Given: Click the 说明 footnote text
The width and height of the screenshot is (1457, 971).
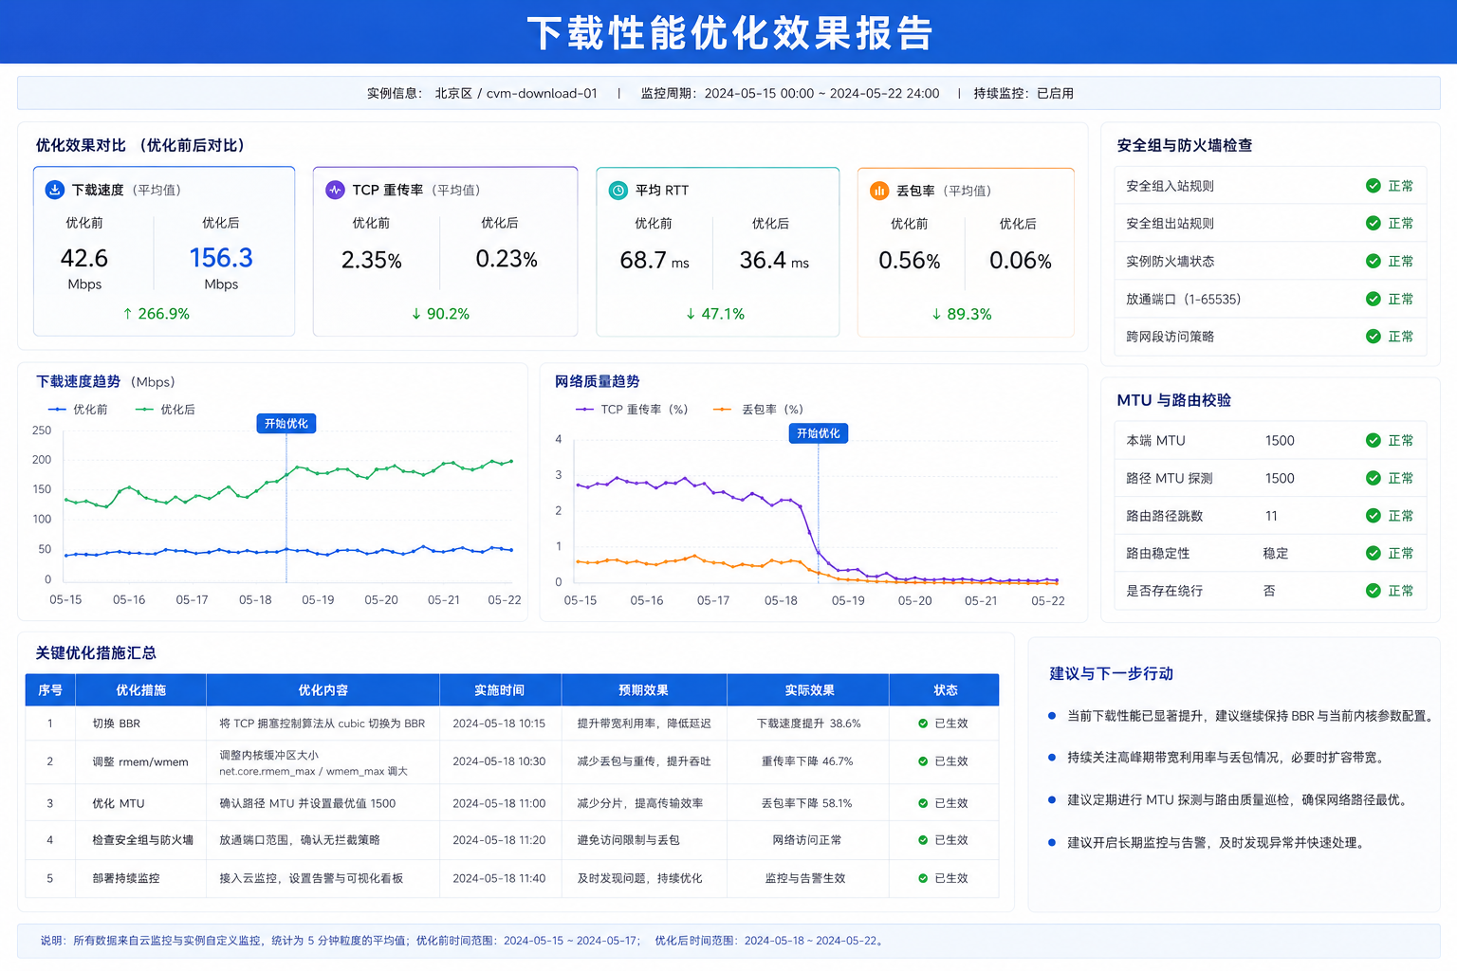Looking at the screenshot, I should click(463, 941).
